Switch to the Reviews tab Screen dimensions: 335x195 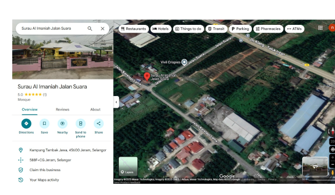click(x=63, y=110)
